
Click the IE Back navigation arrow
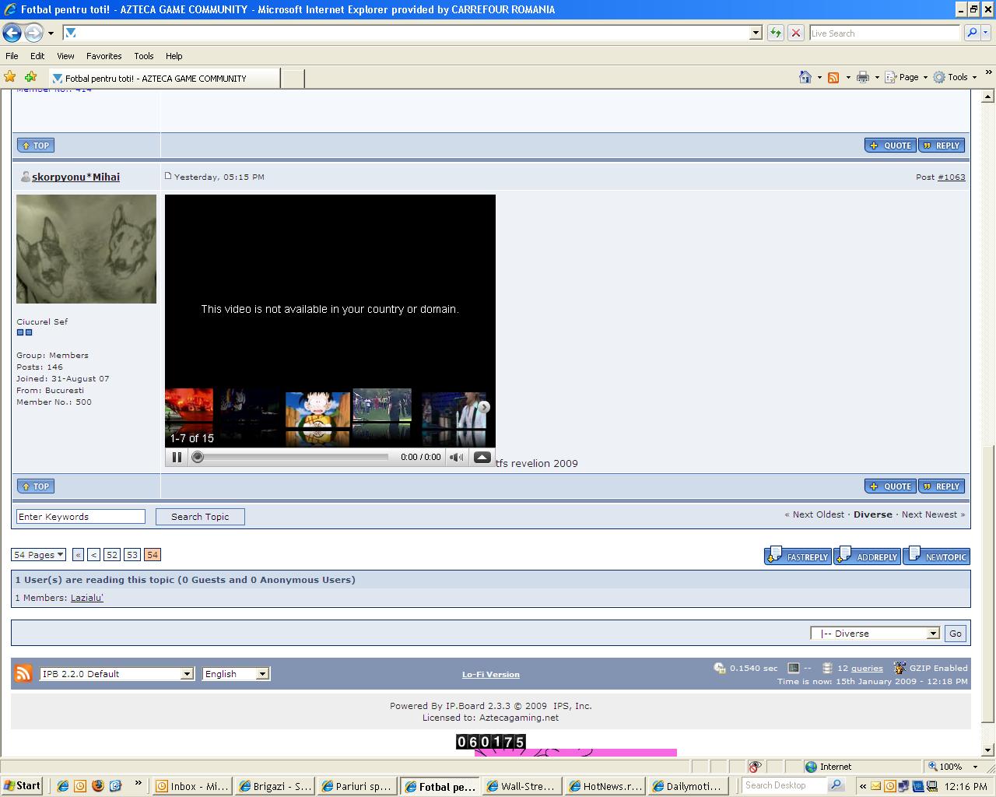[x=12, y=33]
